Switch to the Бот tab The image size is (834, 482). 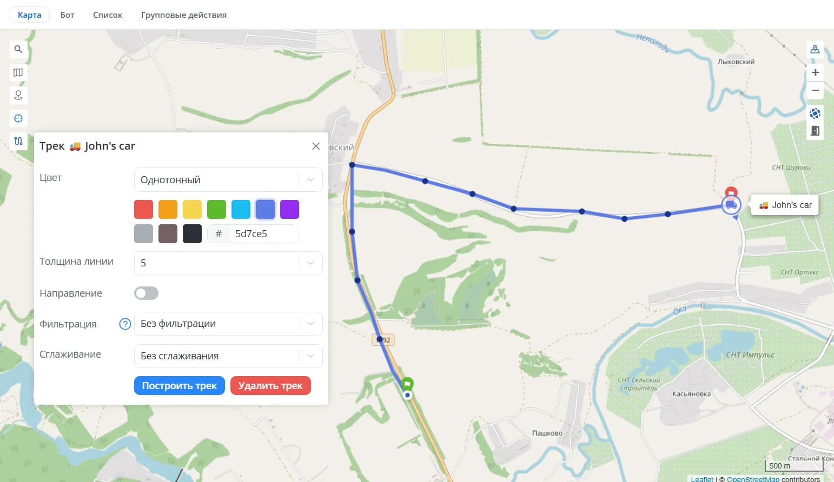(67, 15)
